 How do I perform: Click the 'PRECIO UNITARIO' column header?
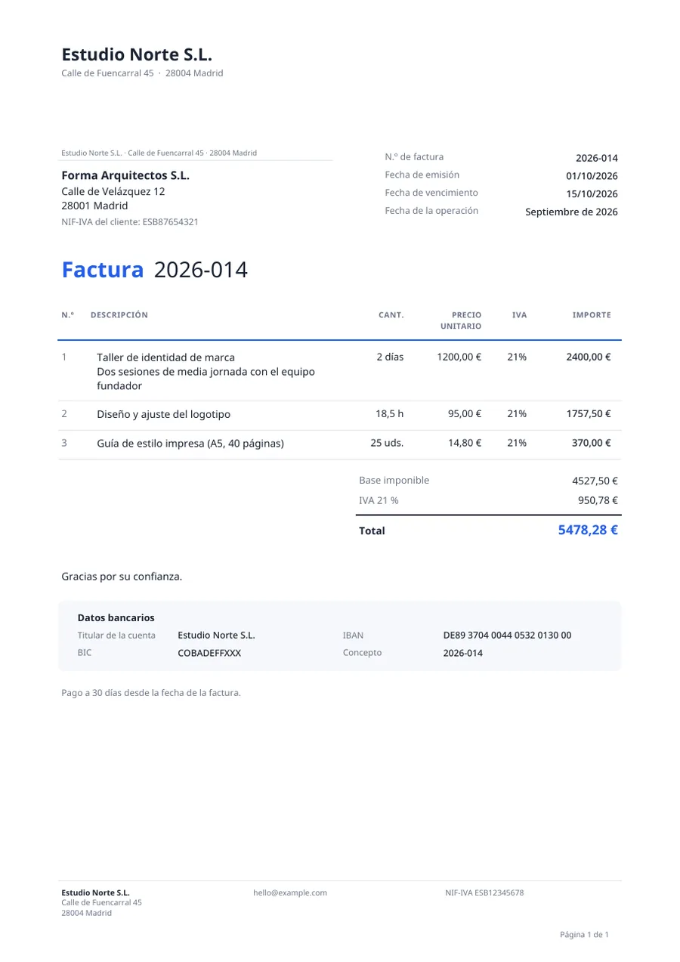(x=461, y=320)
